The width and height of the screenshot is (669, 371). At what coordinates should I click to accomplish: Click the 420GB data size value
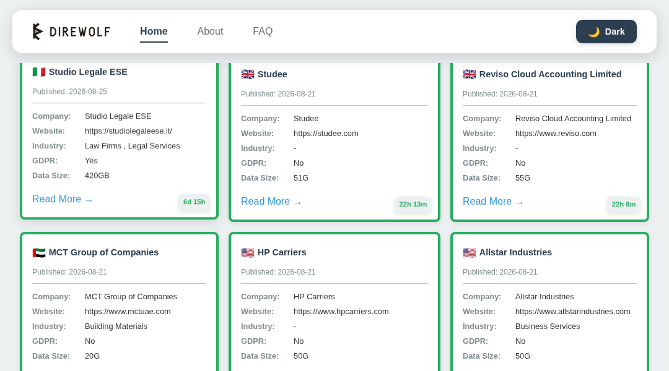[x=97, y=176]
